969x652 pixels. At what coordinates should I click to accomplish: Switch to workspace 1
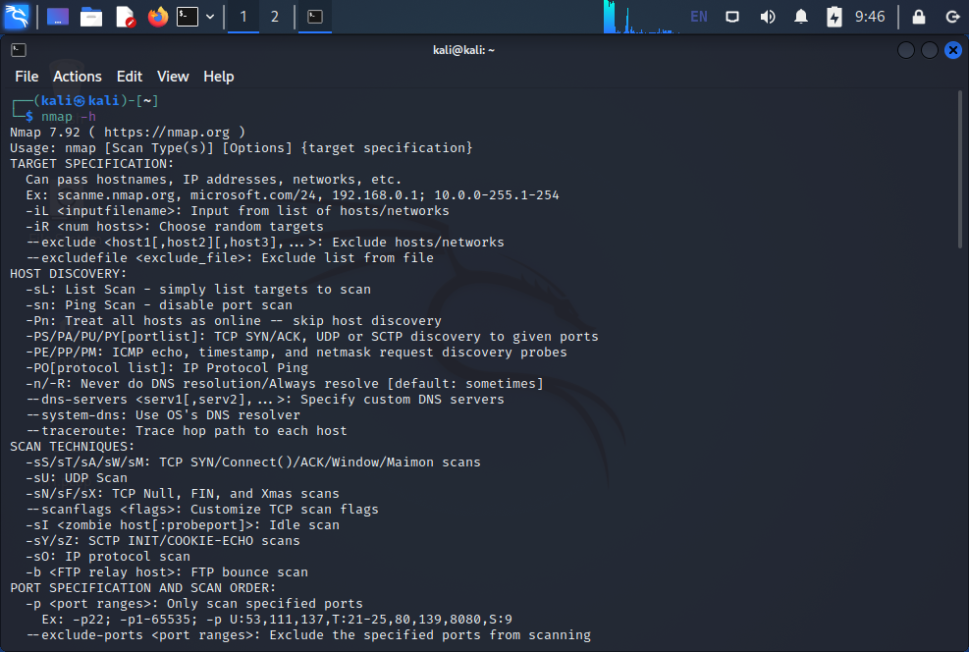click(243, 17)
